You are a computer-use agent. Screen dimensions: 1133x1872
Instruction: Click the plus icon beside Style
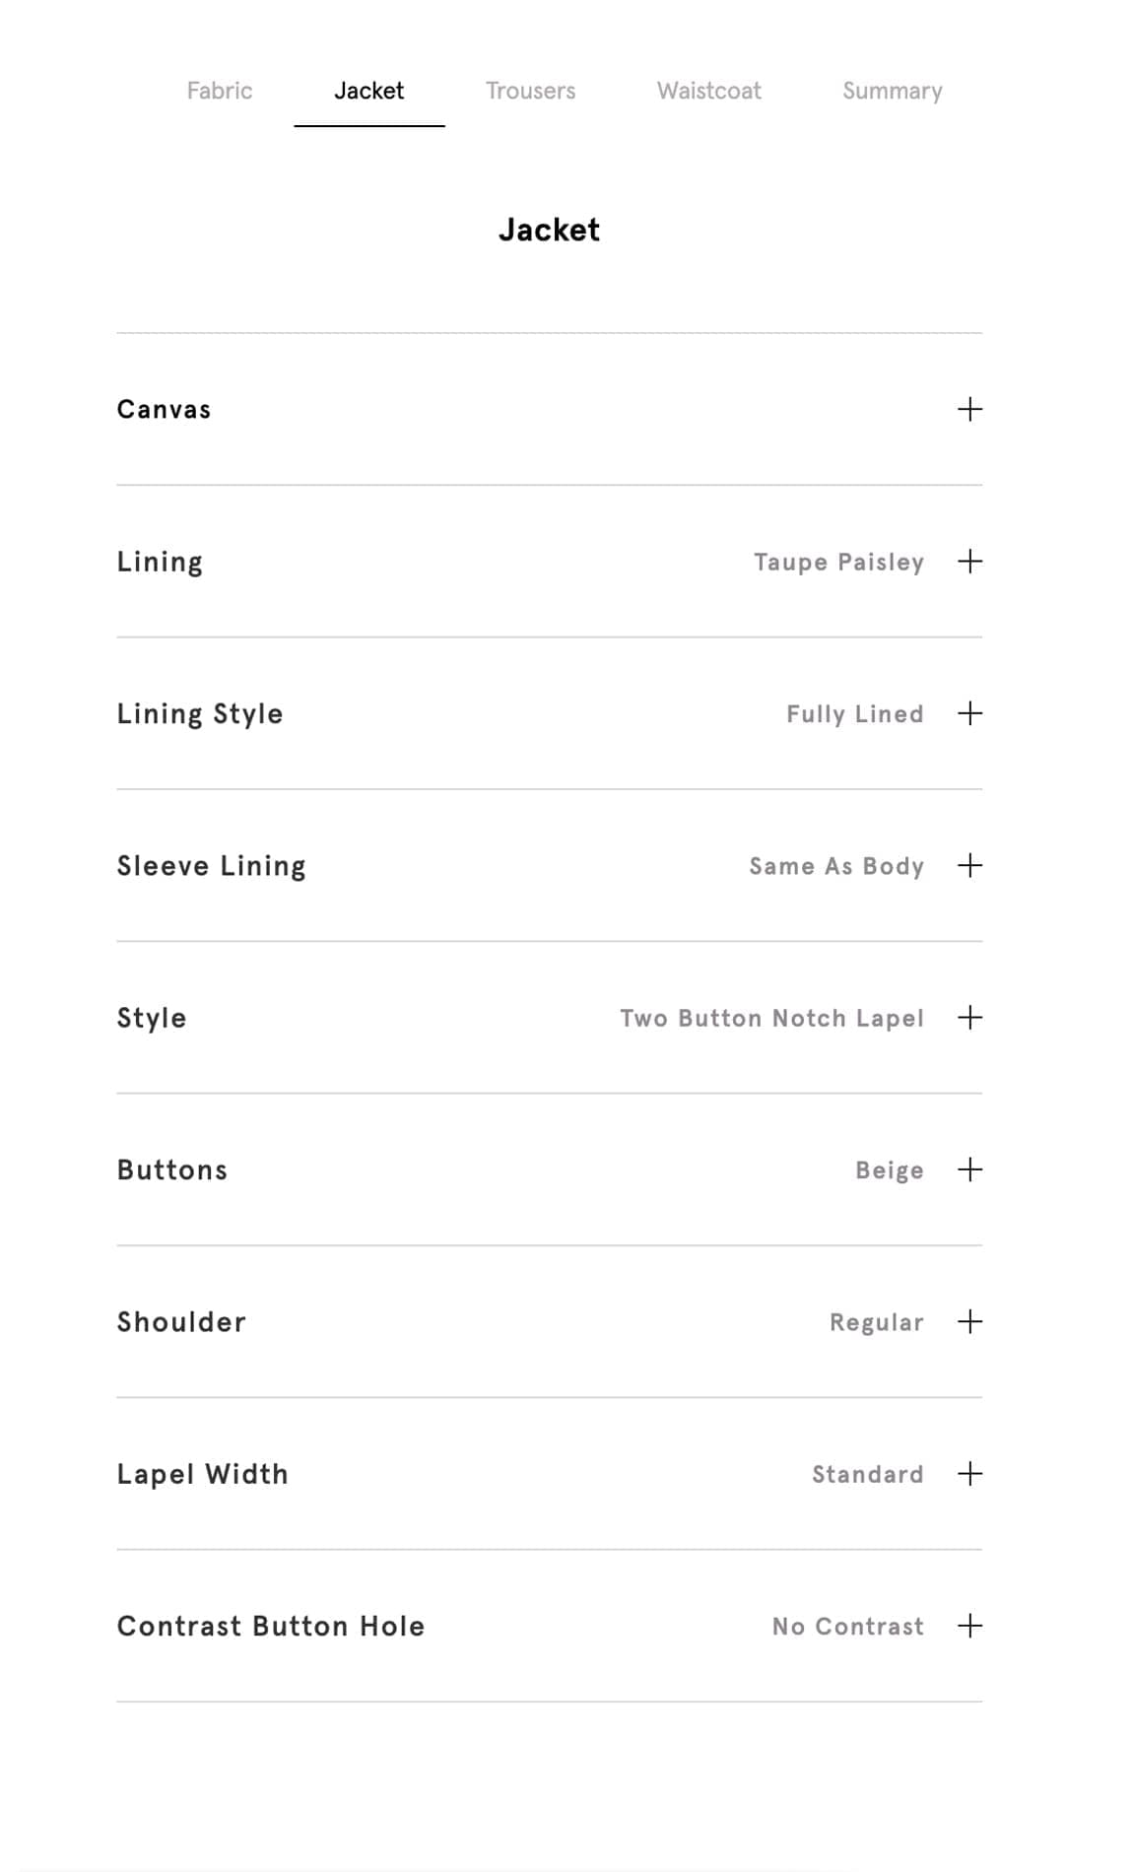point(969,1018)
